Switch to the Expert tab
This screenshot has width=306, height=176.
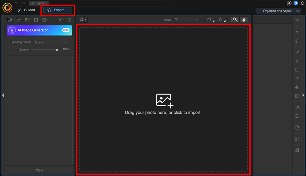58,10
